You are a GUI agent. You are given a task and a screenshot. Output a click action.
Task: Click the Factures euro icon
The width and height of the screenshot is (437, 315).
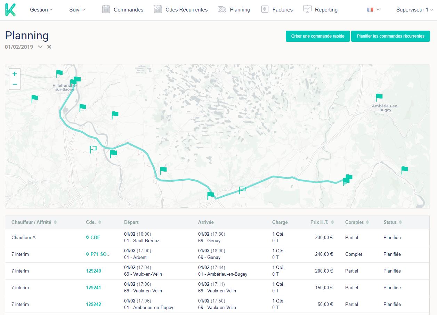265,9
